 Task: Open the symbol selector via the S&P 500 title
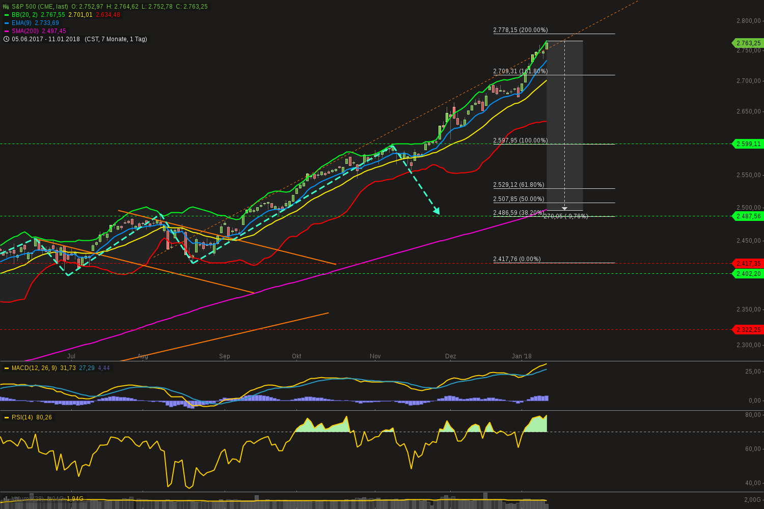point(25,6)
